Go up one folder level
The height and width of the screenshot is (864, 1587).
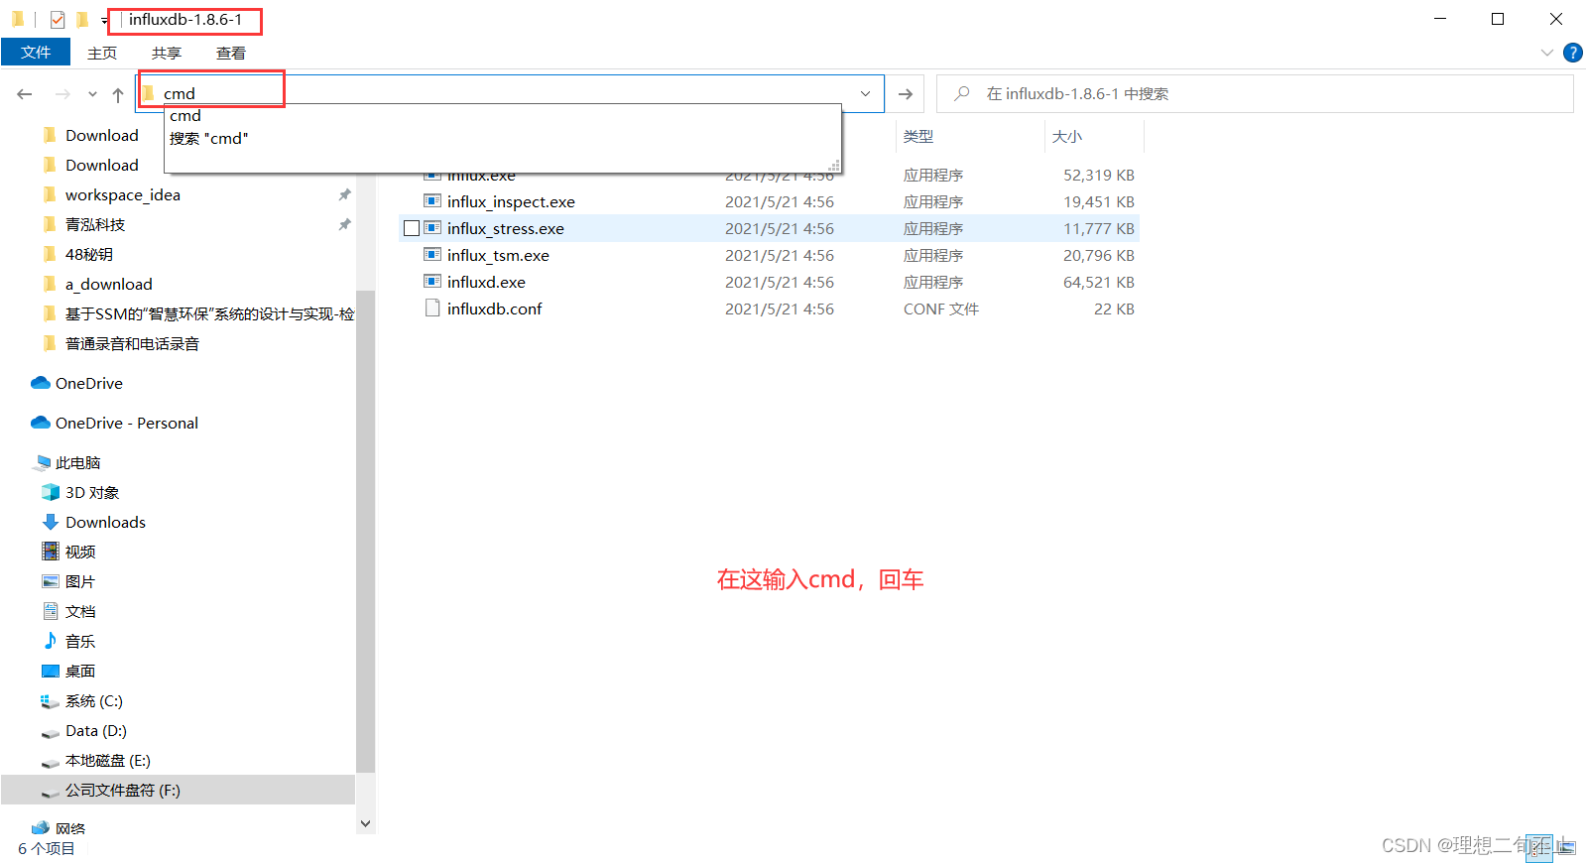pos(118,94)
